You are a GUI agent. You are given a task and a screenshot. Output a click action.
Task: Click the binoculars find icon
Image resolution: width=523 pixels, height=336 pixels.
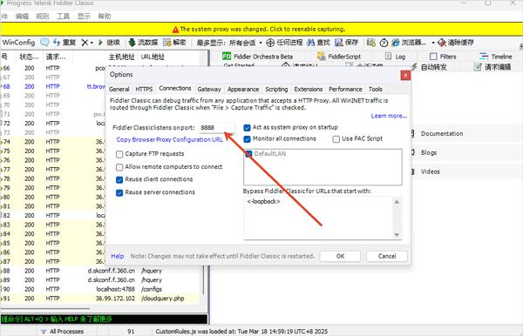(311, 43)
